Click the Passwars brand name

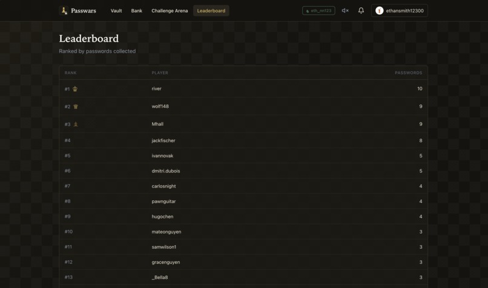[x=84, y=10]
